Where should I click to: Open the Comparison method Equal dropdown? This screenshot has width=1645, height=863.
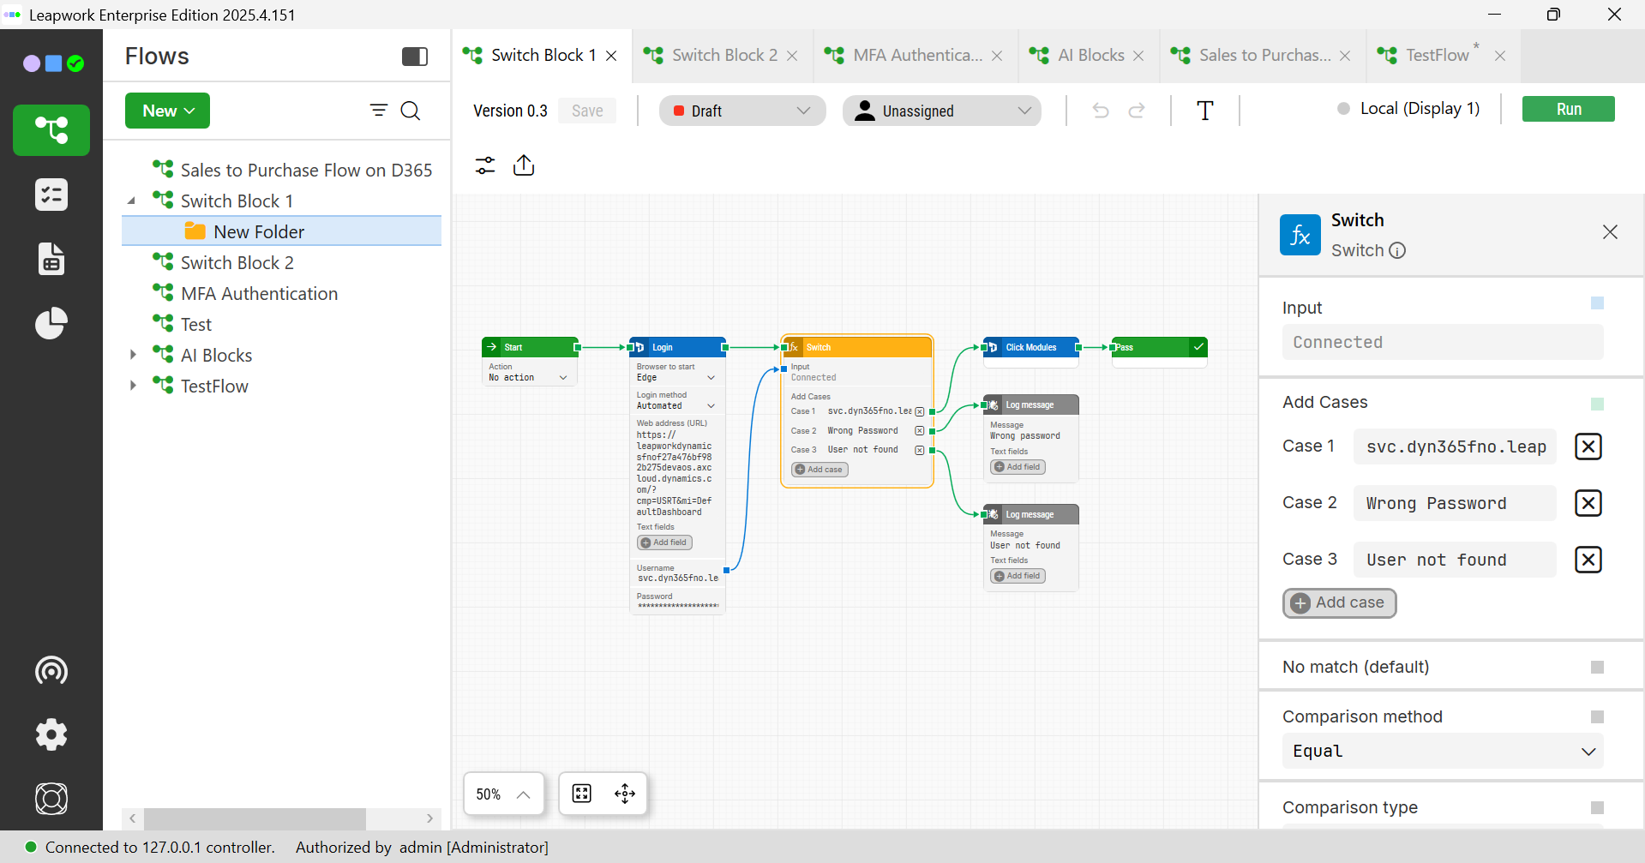1443,752
